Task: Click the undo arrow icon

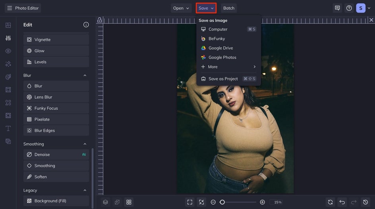Action: coord(342,202)
